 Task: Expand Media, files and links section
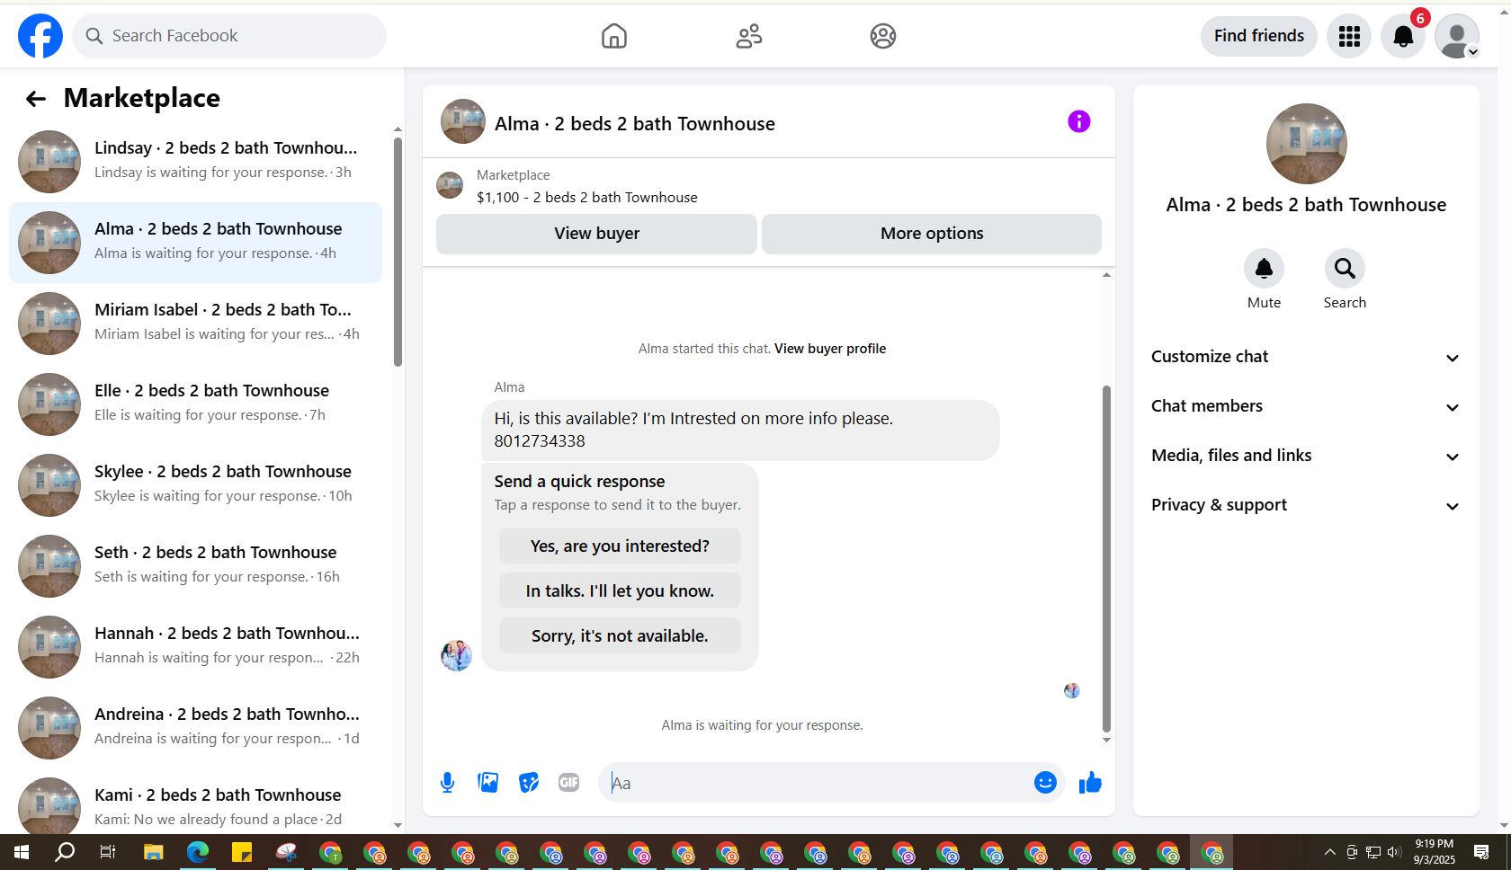[1306, 456]
